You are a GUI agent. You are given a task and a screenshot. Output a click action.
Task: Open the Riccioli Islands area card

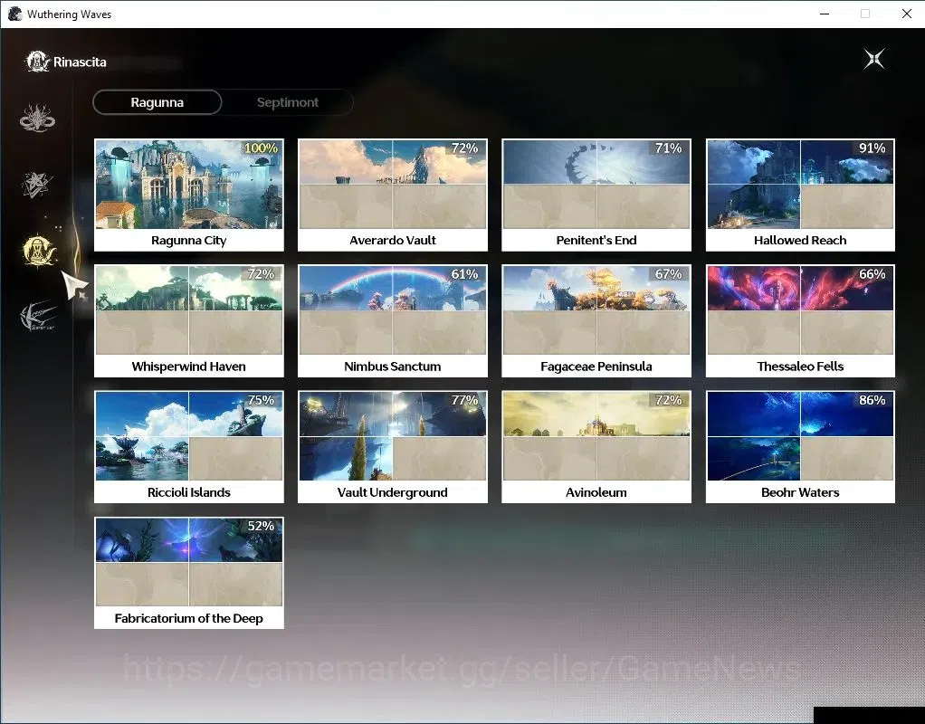[189, 447]
